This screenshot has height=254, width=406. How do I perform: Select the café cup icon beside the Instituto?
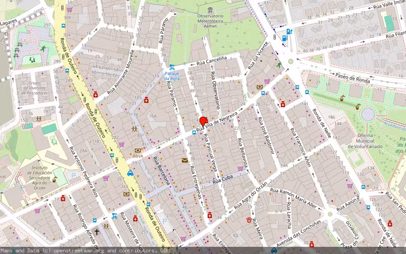(x=55, y=179)
